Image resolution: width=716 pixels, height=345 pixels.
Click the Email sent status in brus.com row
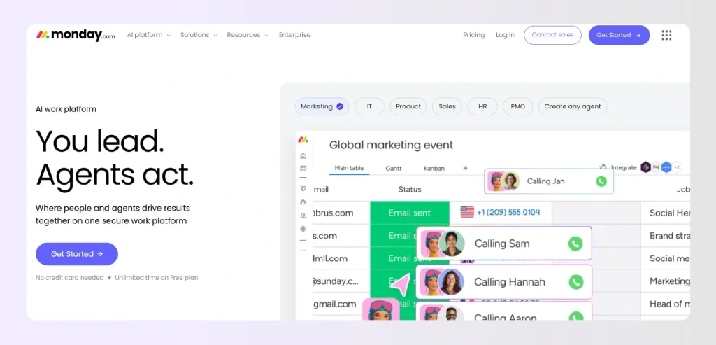410,213
